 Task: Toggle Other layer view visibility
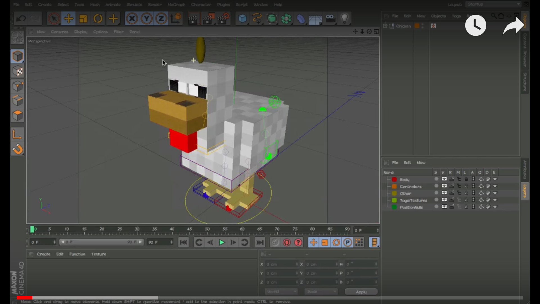point(444,193)
